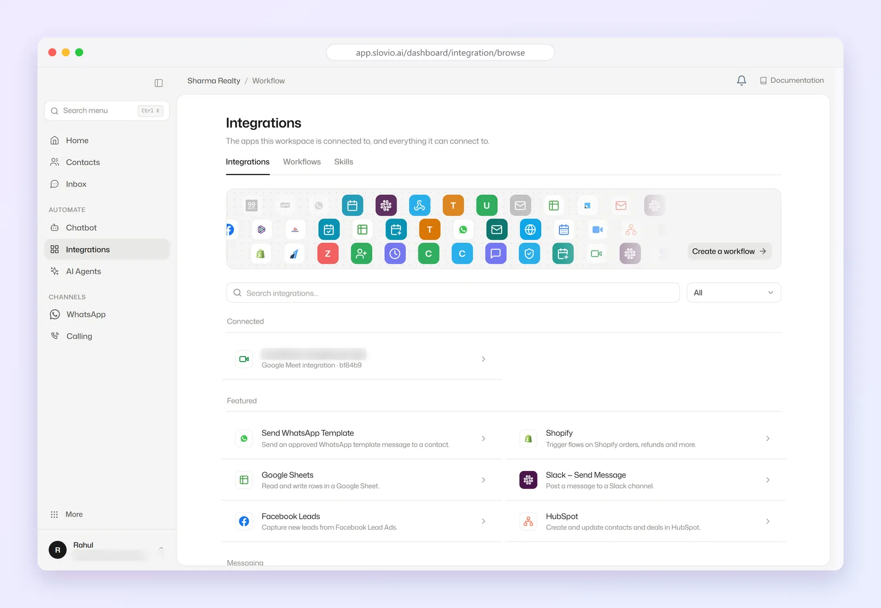Image resolution: width=881 pixels, height=608 pixels.
Task: Open Inbox in sidebar
Action: (x=107, y=184)
